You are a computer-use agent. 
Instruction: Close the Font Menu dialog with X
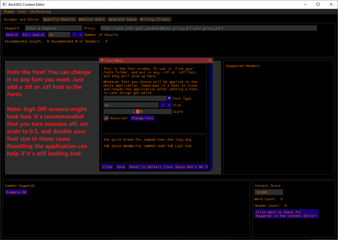[209, 61]
